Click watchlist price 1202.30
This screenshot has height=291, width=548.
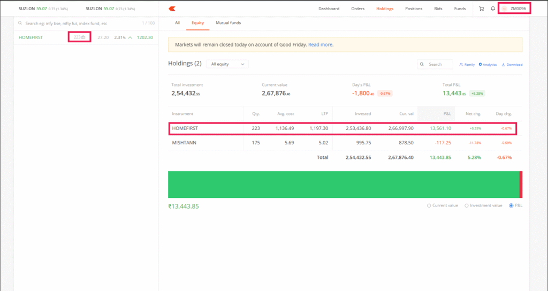(145, 37)
